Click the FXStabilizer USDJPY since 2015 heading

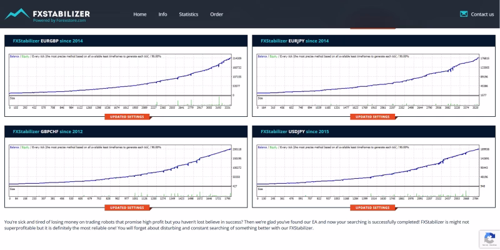tap(295, 132)
